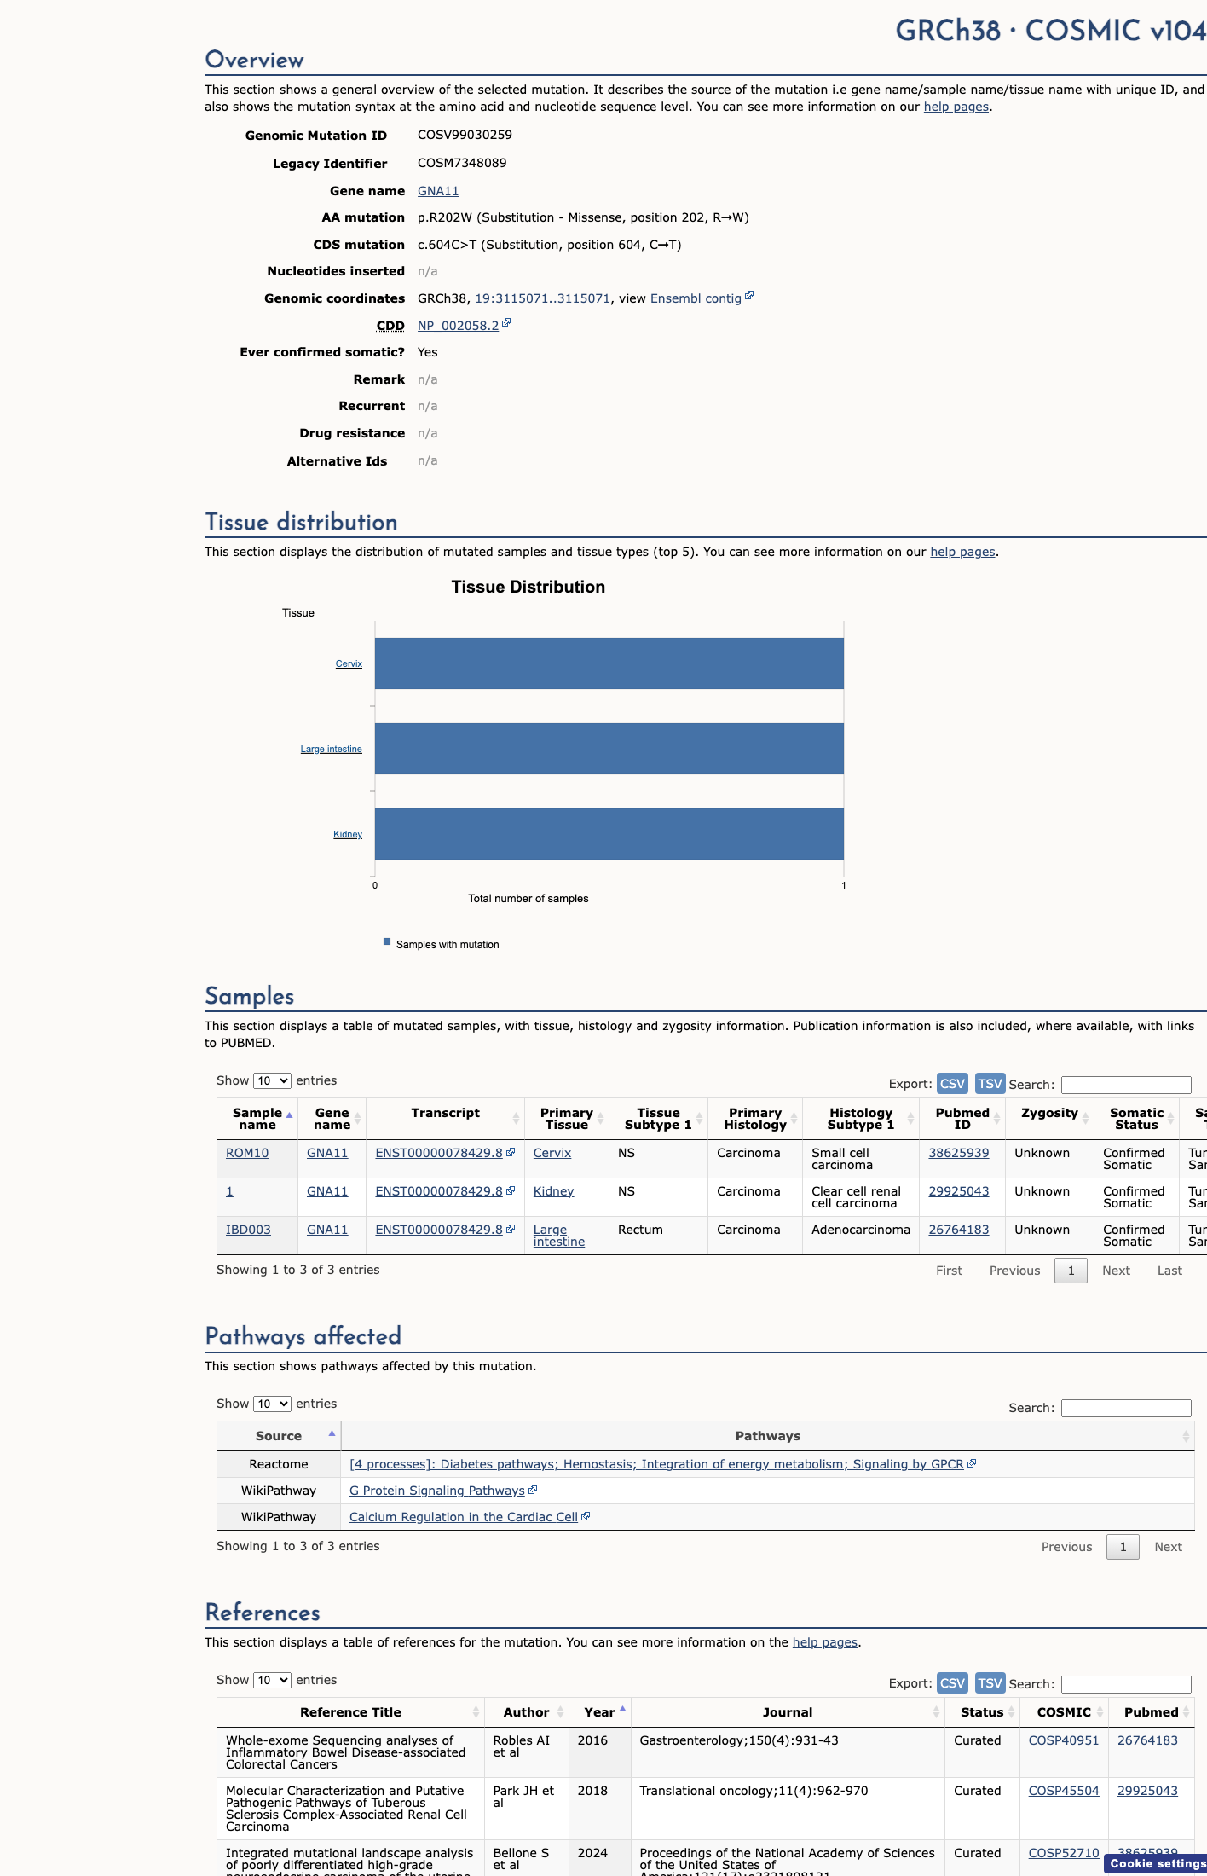Viewport: 1207px width, 1876px height.
Task: Open Pubmed ID 38625939 in Samples table
Action: (x=959, y=1153)
